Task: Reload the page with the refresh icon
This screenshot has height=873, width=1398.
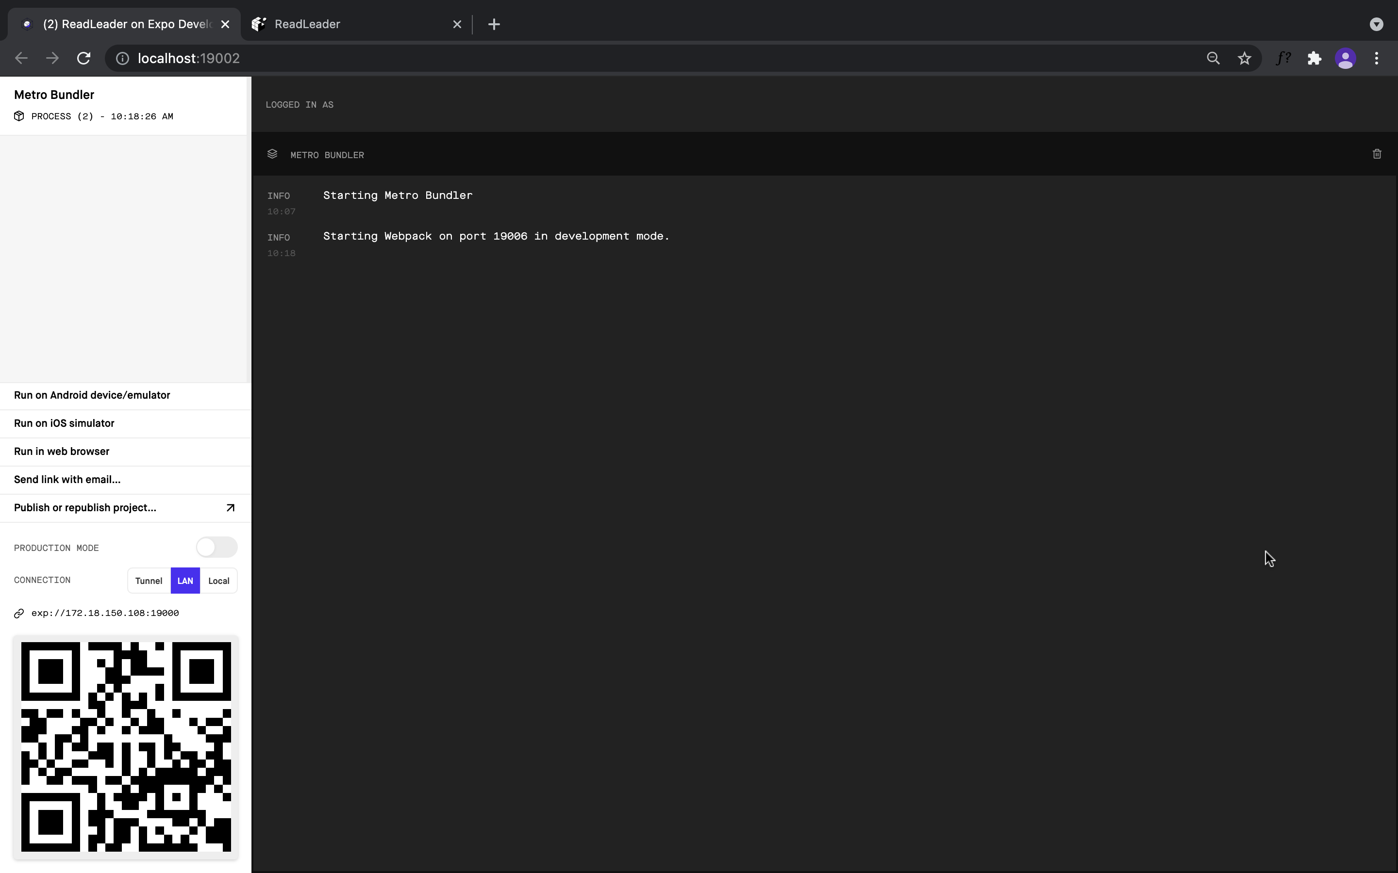Action: (84, 58)
